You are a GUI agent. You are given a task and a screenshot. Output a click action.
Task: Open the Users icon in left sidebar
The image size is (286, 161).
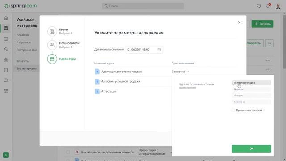tap(6, 49)
